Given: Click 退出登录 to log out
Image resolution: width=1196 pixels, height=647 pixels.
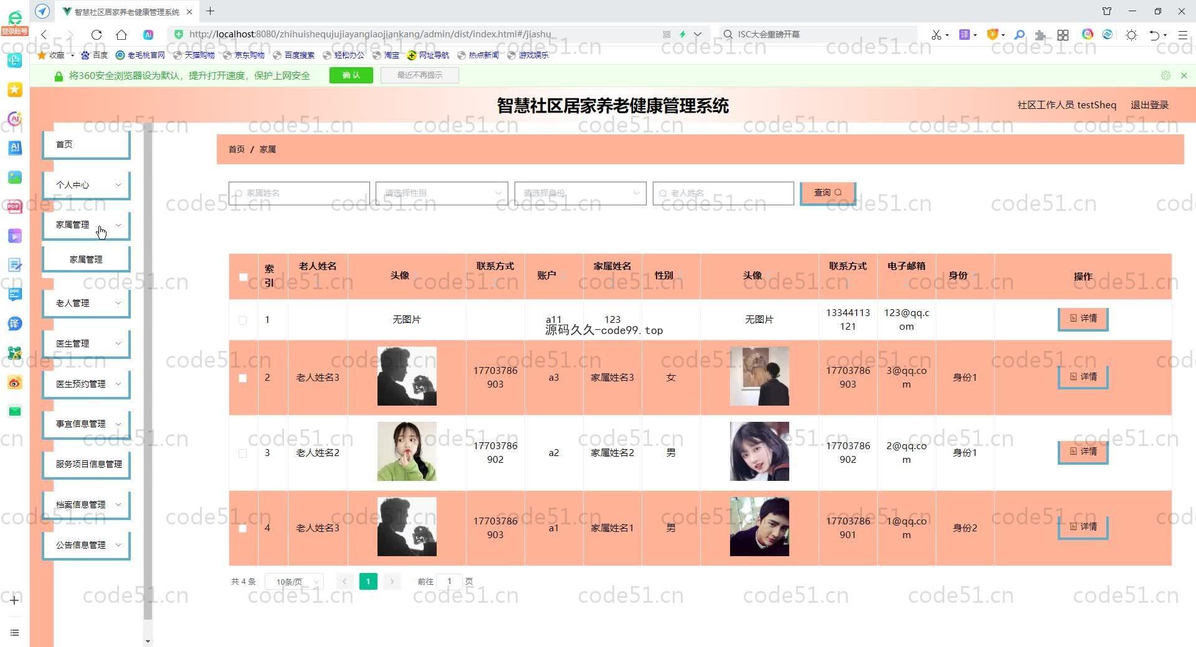Looking at the screenshot, I should point(1149,105).
